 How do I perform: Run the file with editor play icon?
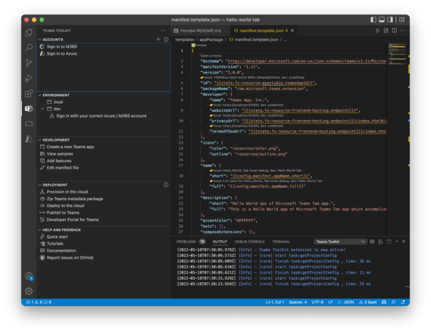coord(378,30)
